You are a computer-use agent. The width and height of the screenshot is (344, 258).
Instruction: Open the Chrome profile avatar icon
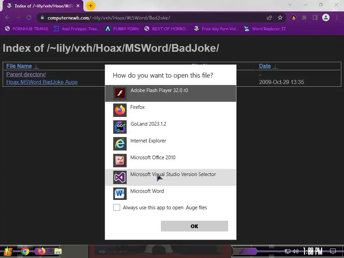(326, 17)
